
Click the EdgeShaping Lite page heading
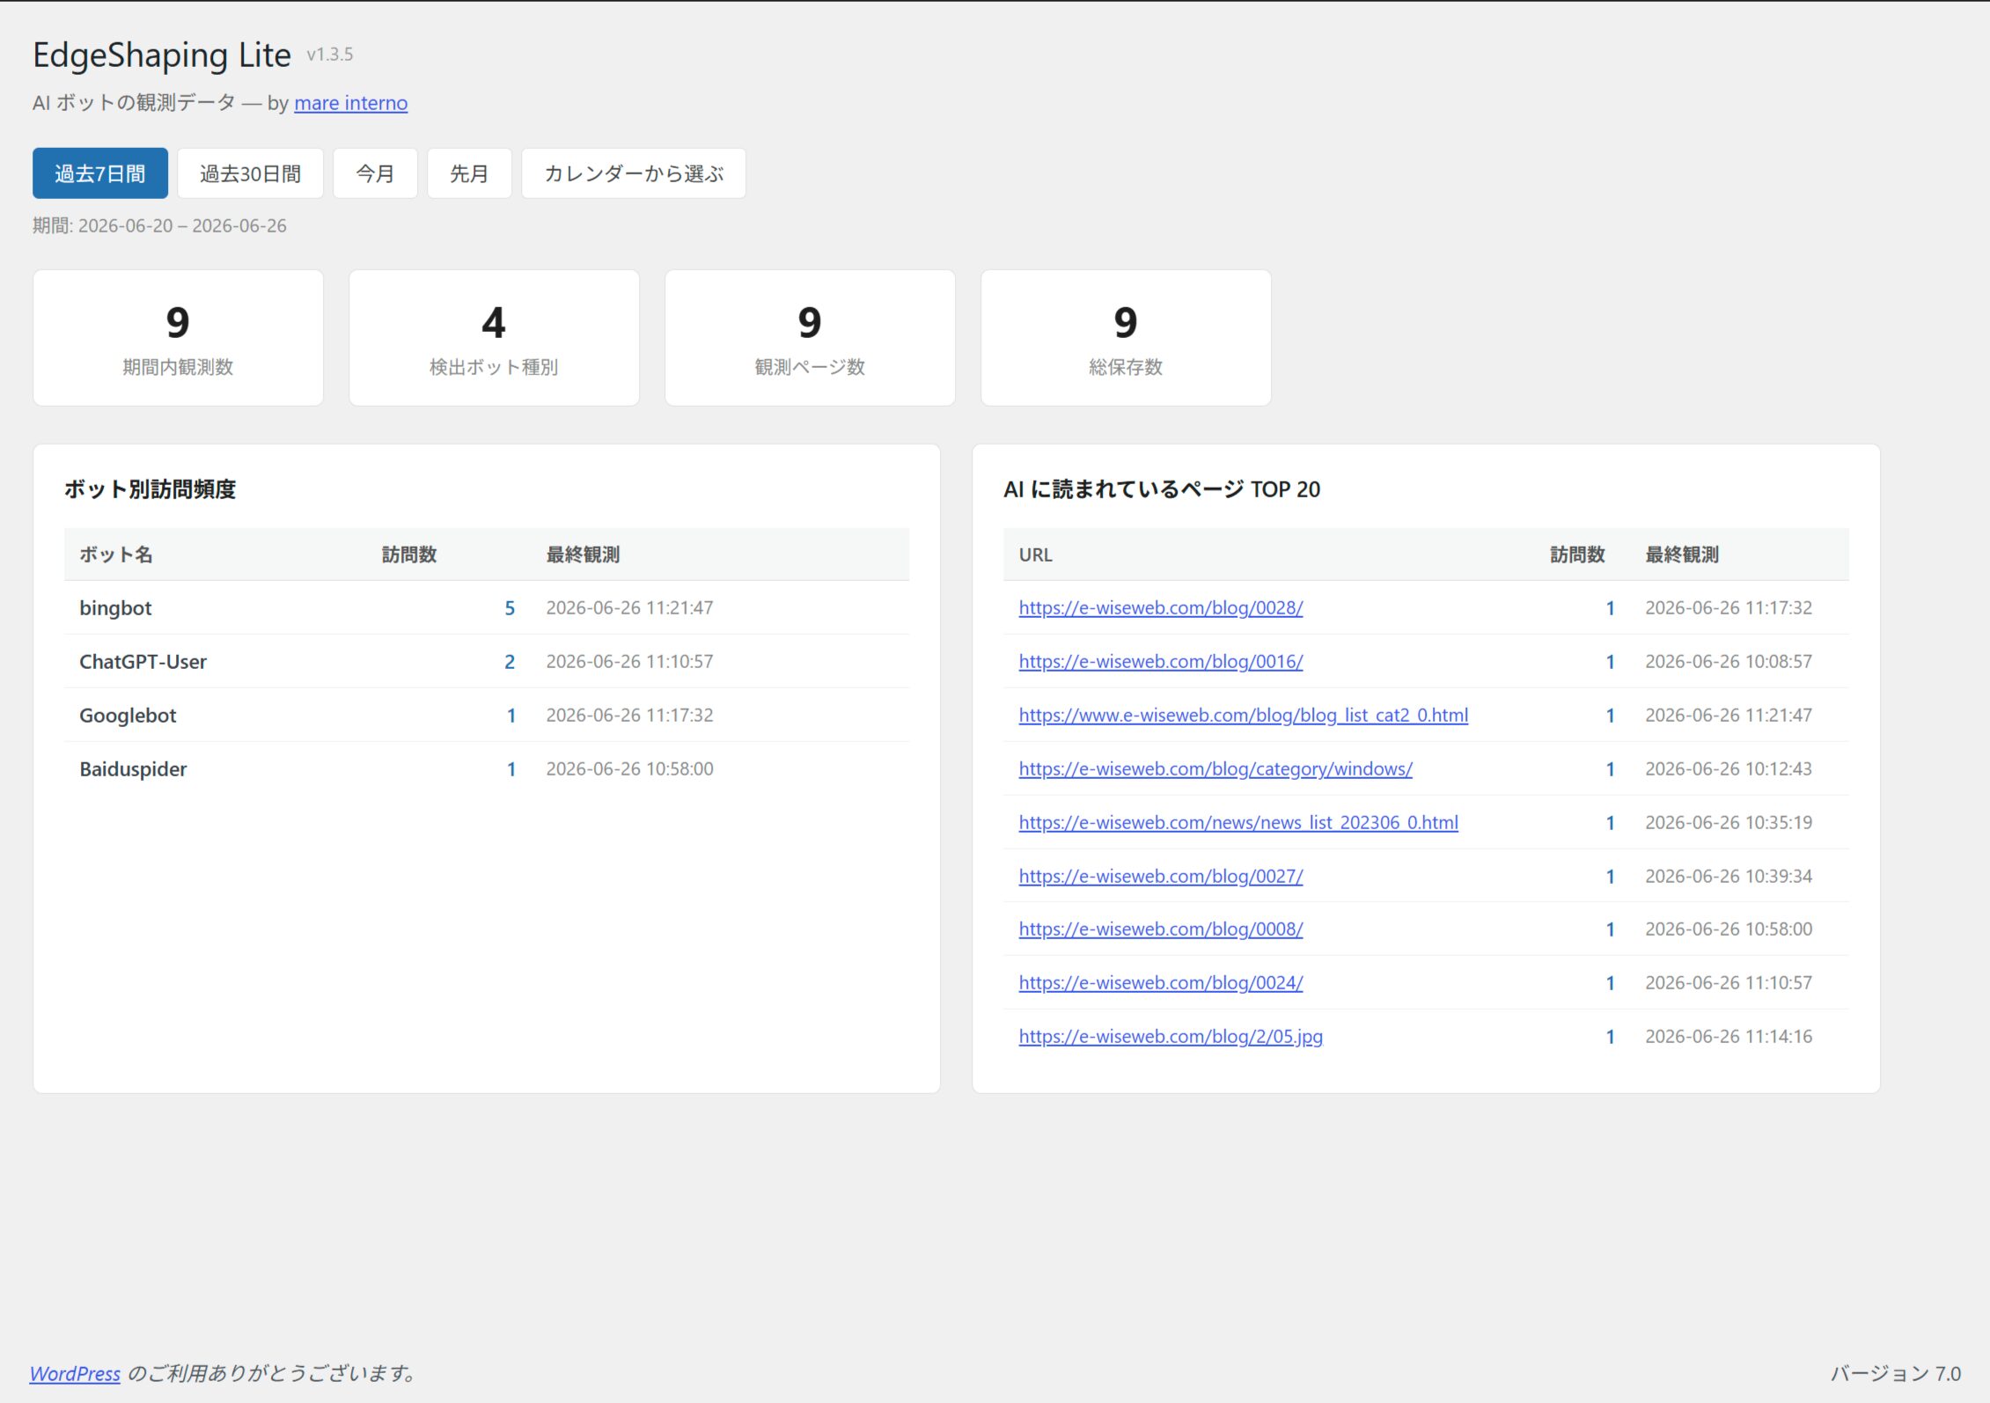pyautogui.click(x=162, y=55)
